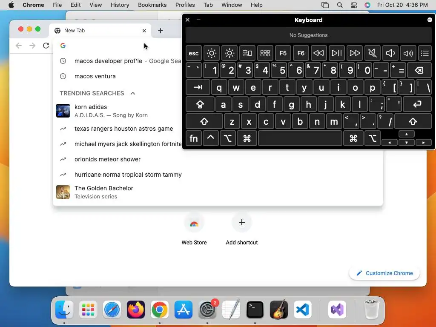Select the New Tab tab
Screen dimensions: 436x327
[100, 31]
